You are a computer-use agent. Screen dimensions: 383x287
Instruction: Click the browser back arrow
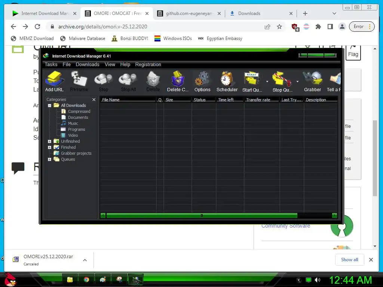(13, 27)
